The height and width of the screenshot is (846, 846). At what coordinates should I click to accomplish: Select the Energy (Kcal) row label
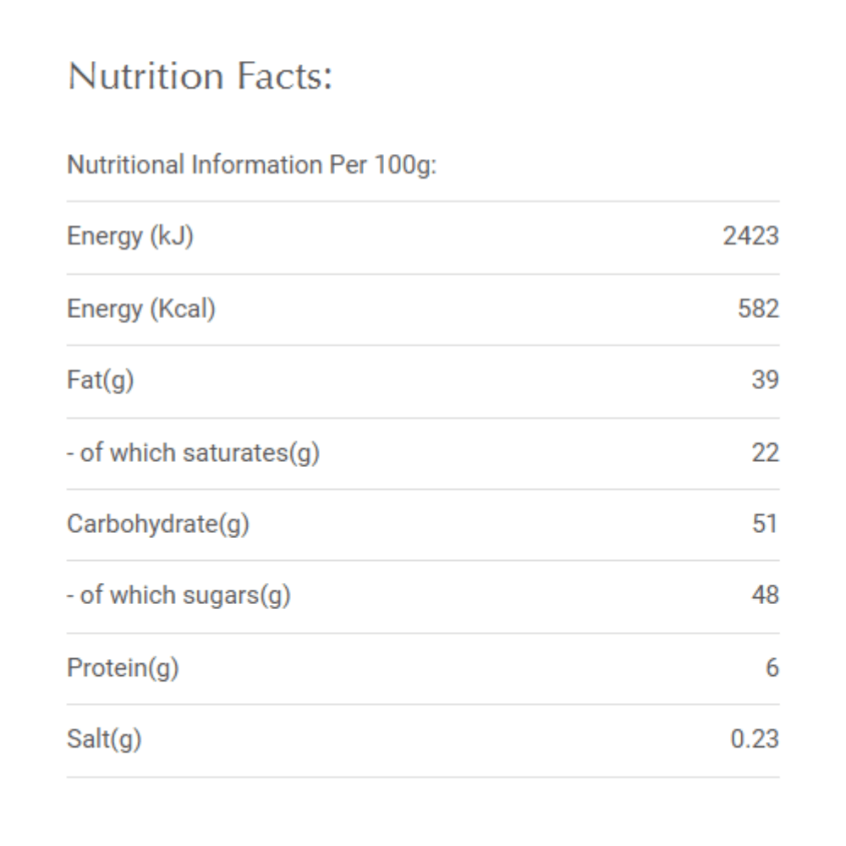pyautogui.click(x=141, y=309)
